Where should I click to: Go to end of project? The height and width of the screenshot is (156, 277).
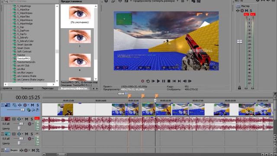[179, 81]
